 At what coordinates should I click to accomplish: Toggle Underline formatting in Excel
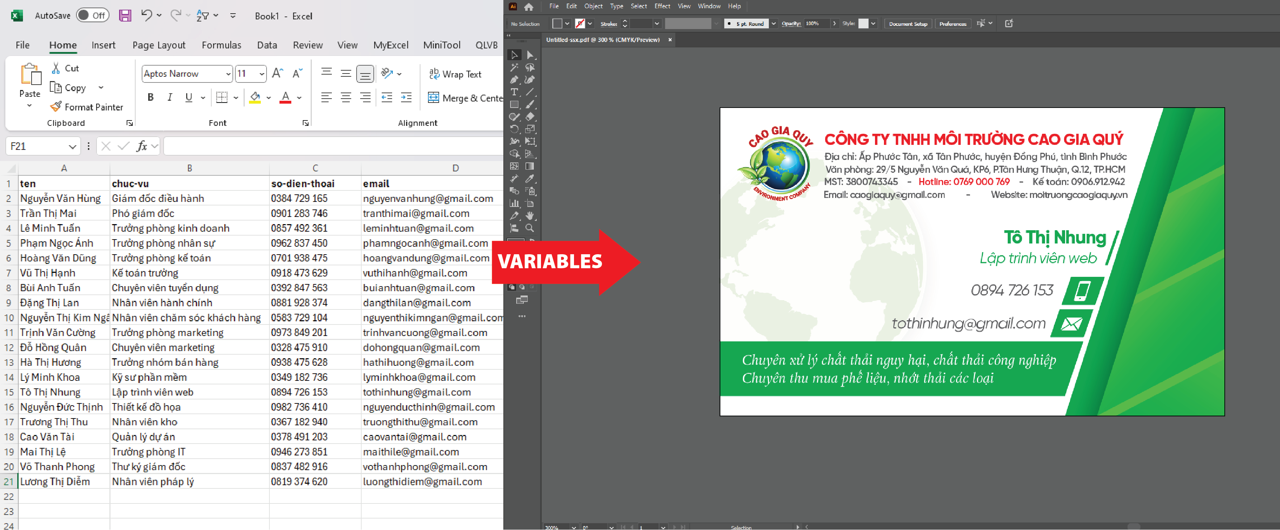click(189, 97)
